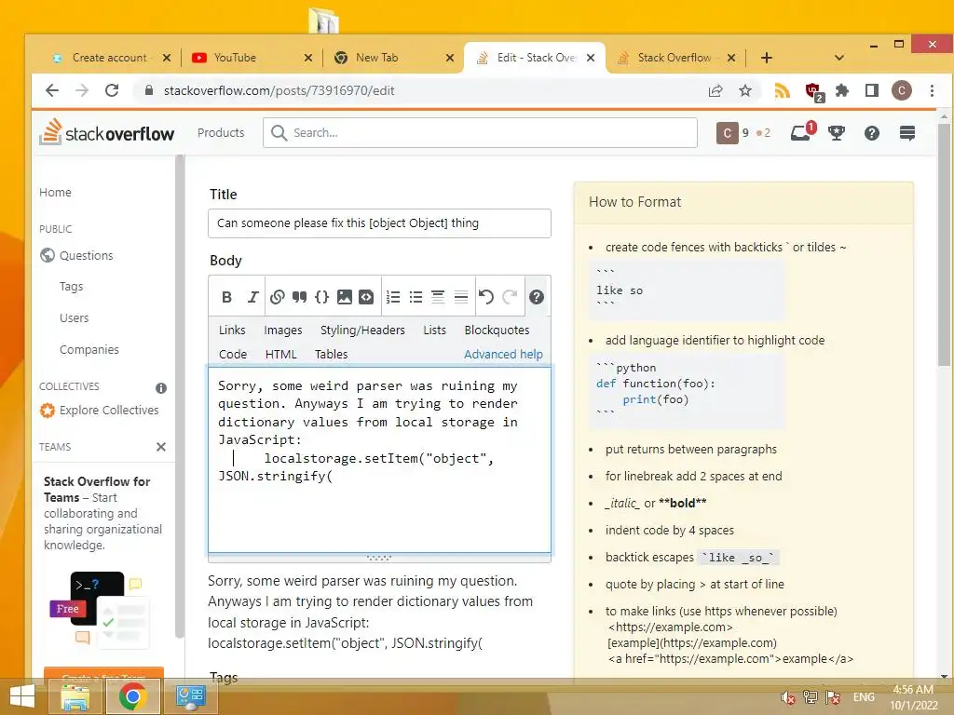The width and height of the screenshot is (954, 715).
Task: Open RSS feed extension icon
Action: 782,90
